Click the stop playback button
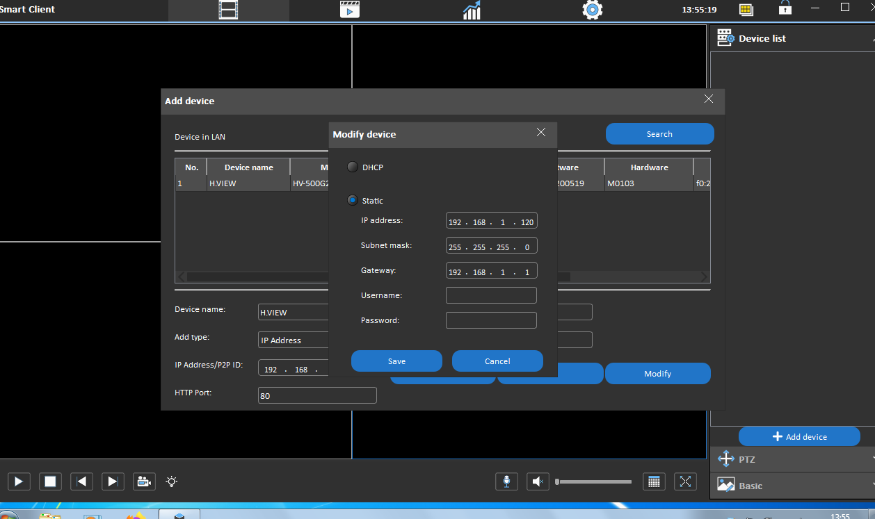This screenshot has width=875, height=519. [x=50, y=481]
